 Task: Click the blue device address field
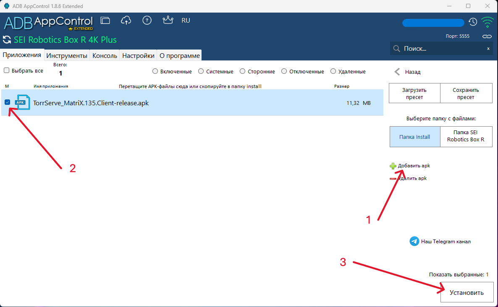pos(433,23)
